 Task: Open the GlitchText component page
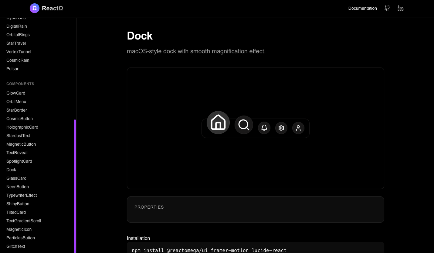pos(15,246)
